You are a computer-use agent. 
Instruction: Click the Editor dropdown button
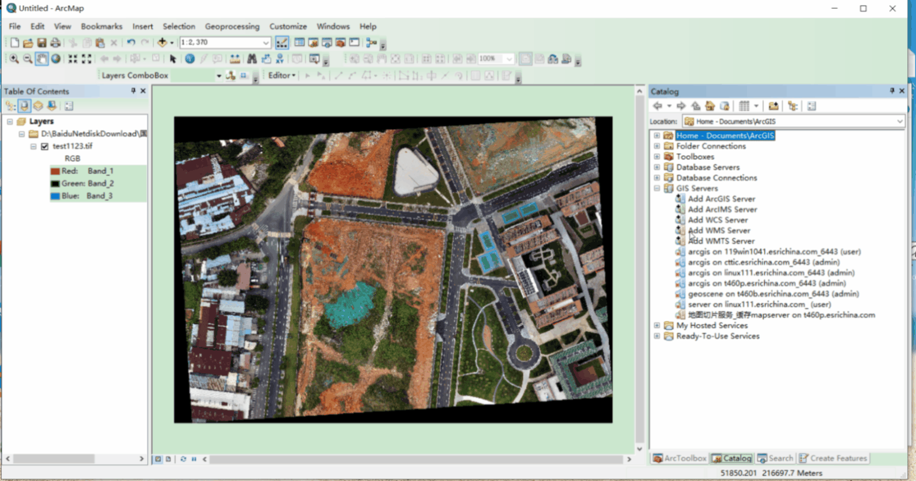tap(282, 75)
